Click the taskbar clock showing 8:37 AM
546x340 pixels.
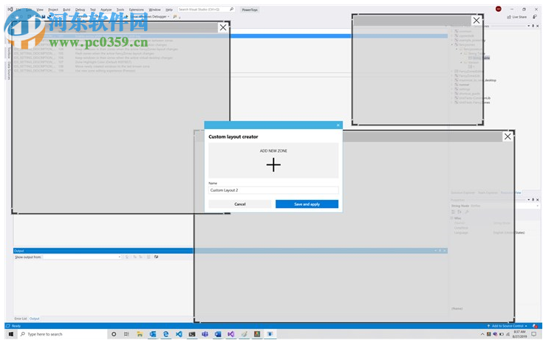point(519,334)
